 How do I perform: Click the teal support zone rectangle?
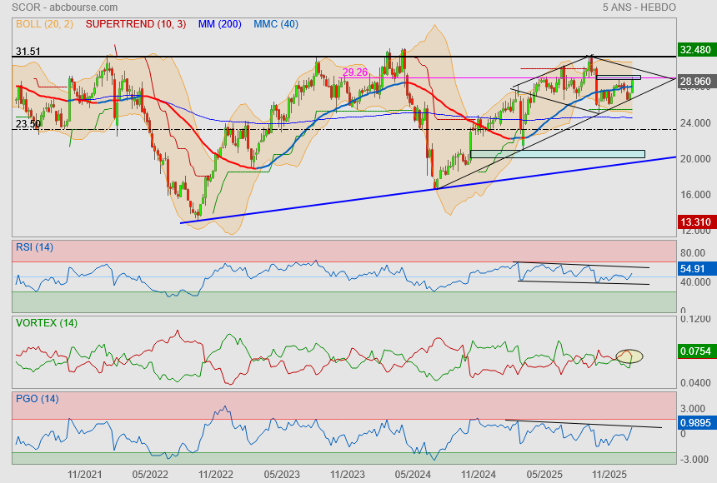[x=557, y=154]
